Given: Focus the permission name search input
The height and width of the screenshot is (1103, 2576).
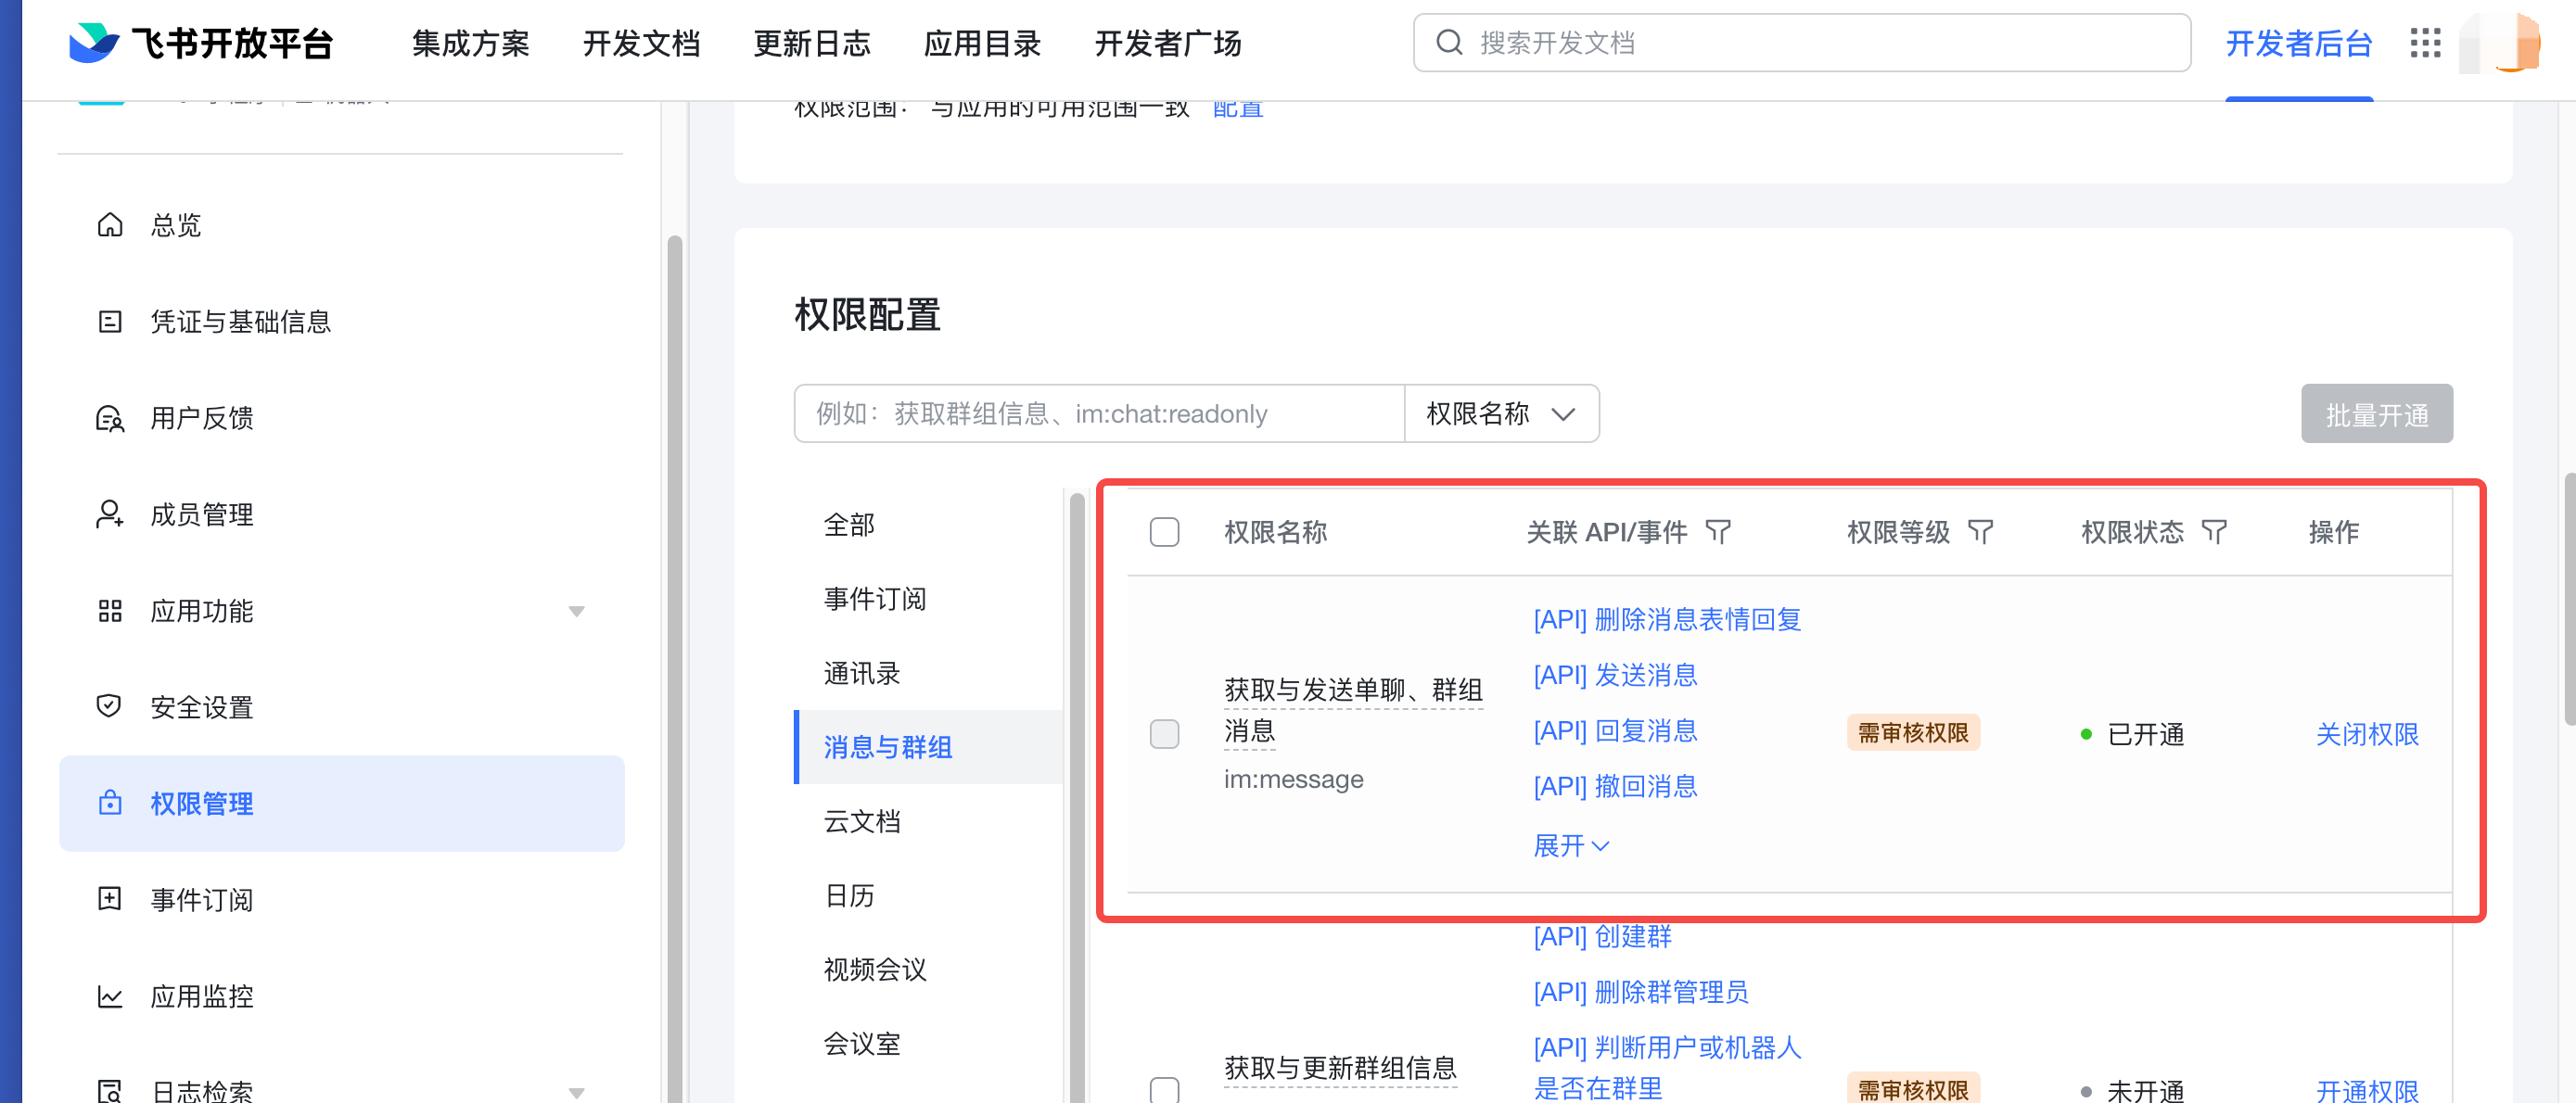Looking at the screenshot, I should click(1099, 414).
